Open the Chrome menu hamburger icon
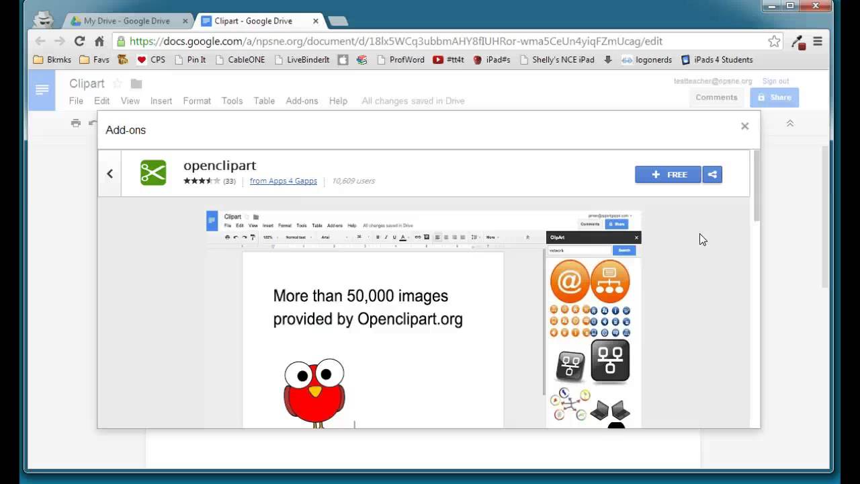Viewport: 860px width, 484px height. pos(818,41)
